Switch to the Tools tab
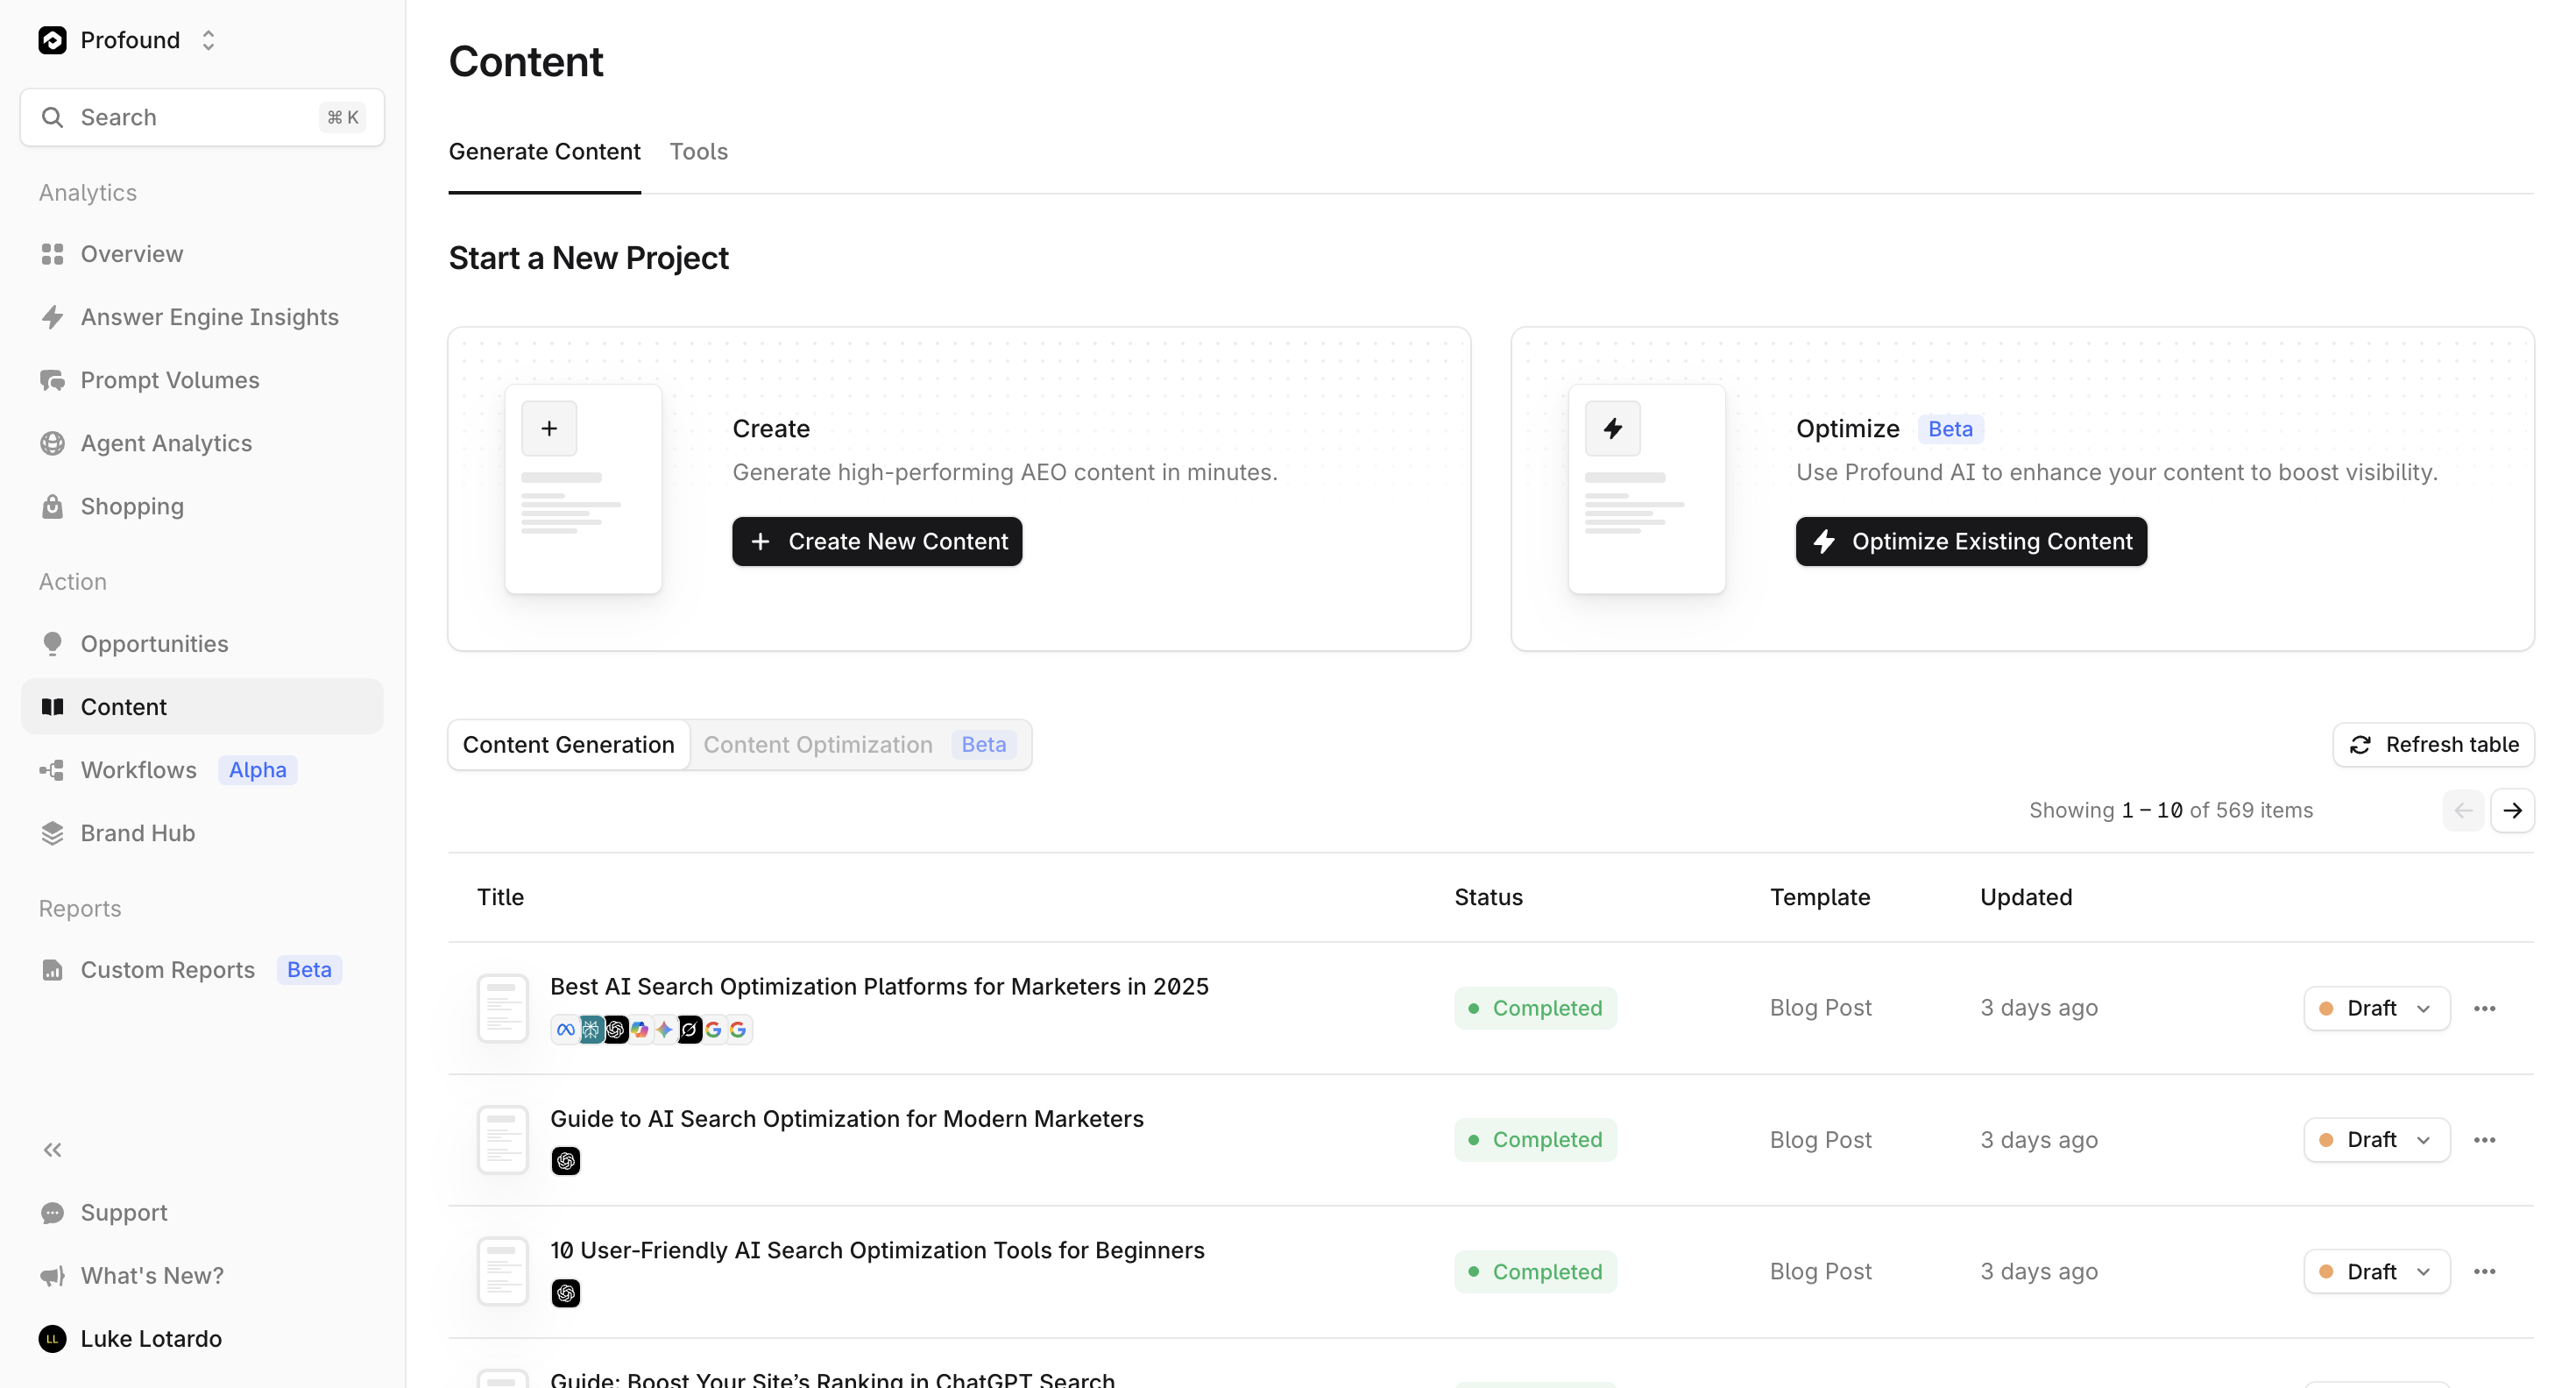2576x1388 pixels. [x=698, y=151]
